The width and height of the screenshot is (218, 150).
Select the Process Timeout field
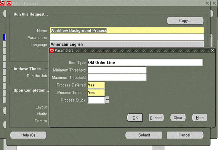coord(96,93)
